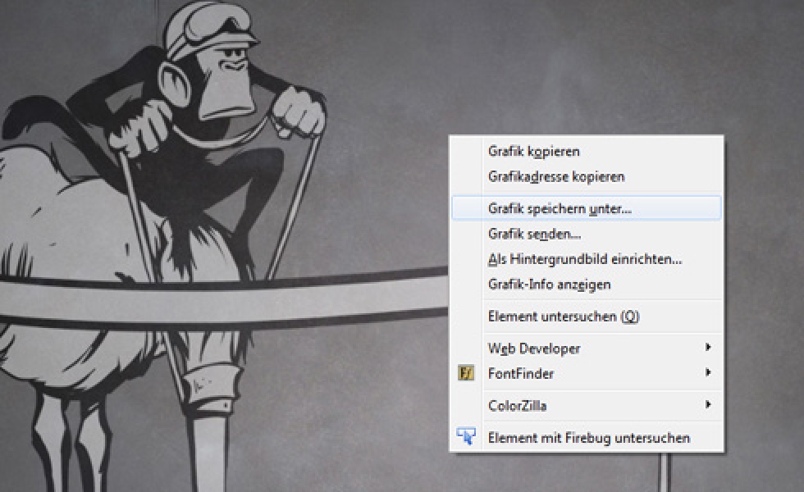
Task: Click the FontFinder icon in context menu
Action: (466, 374)
